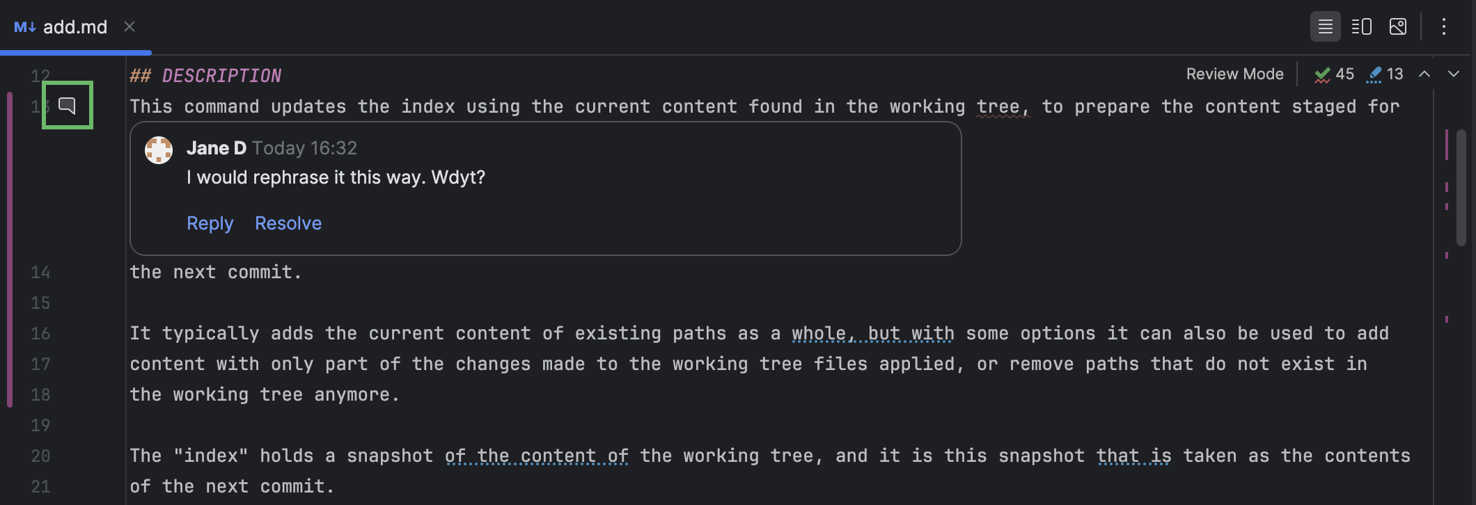Click Jane D's profile avatar
Image resolution: width=1476 pixels, height=505 pixels.
tap(158, 149)
